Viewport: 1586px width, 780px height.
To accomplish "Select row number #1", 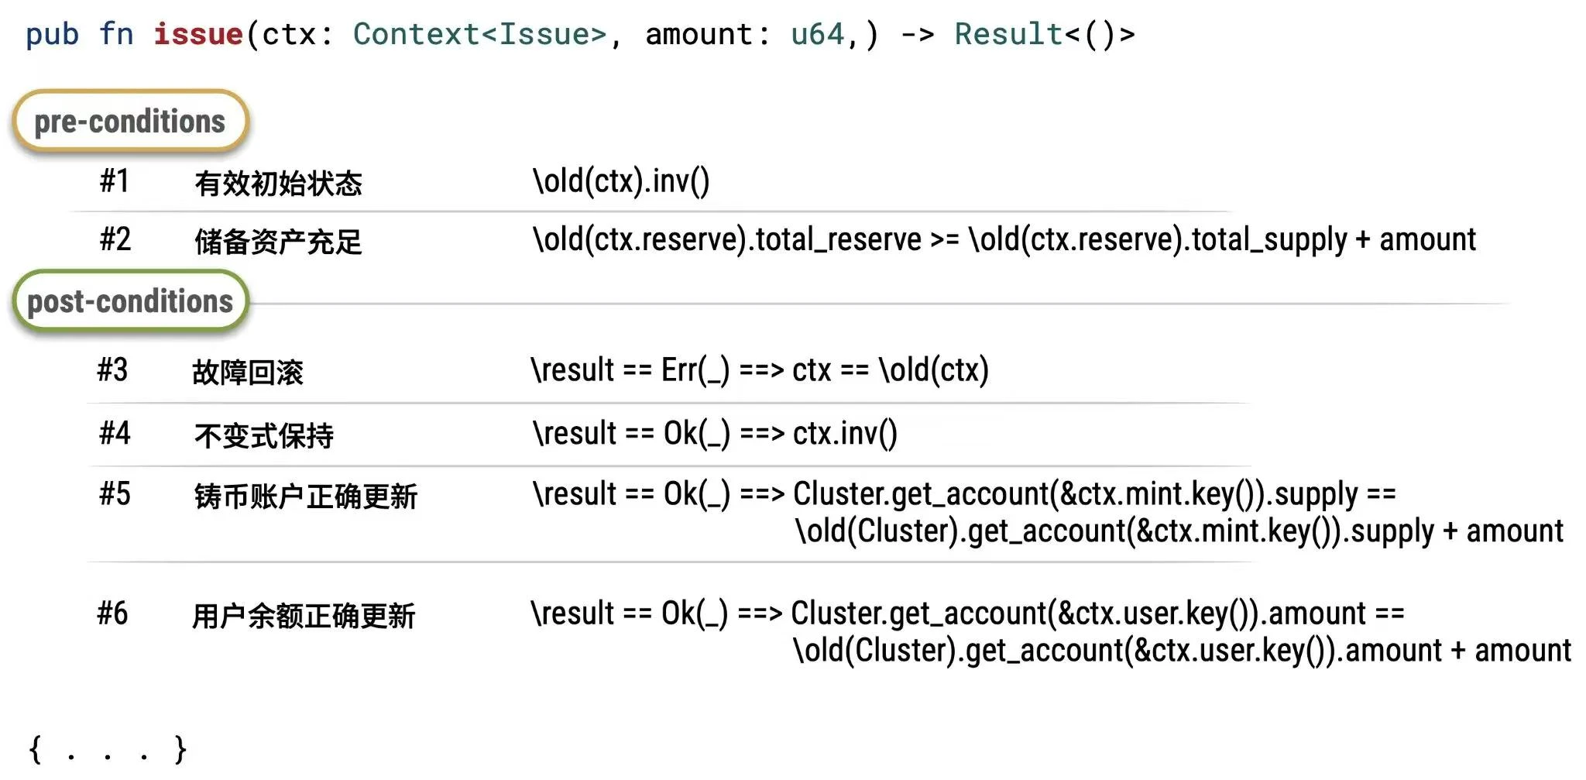I will pos(115,181).
